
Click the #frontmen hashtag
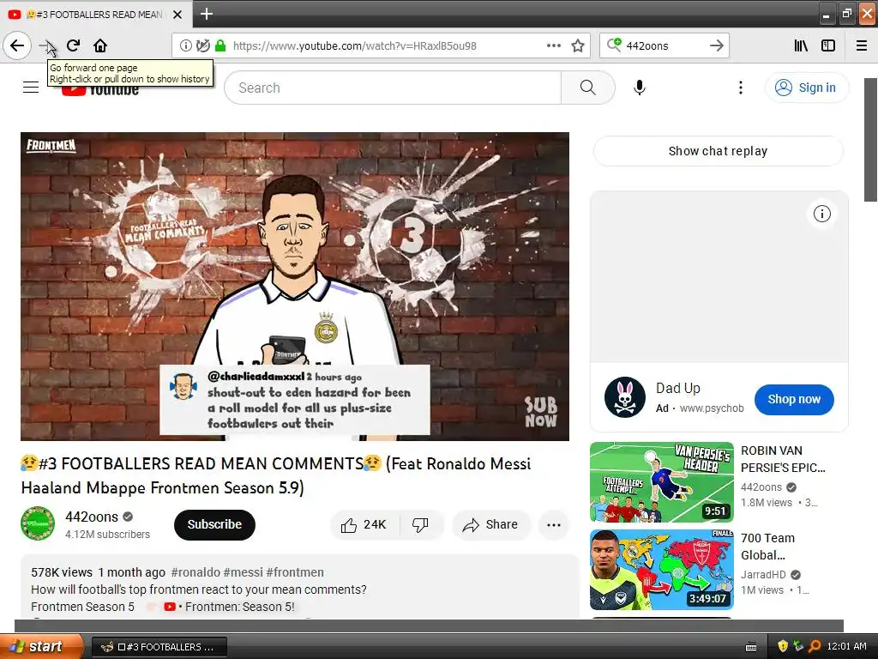[x=295, y=572]
